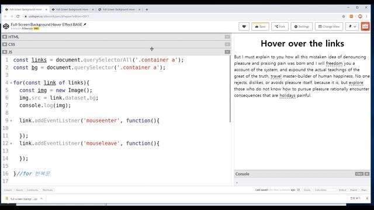Close the downloads bar
The width and height of the screenshot is (374, 210).
click(x=367, y=198)
